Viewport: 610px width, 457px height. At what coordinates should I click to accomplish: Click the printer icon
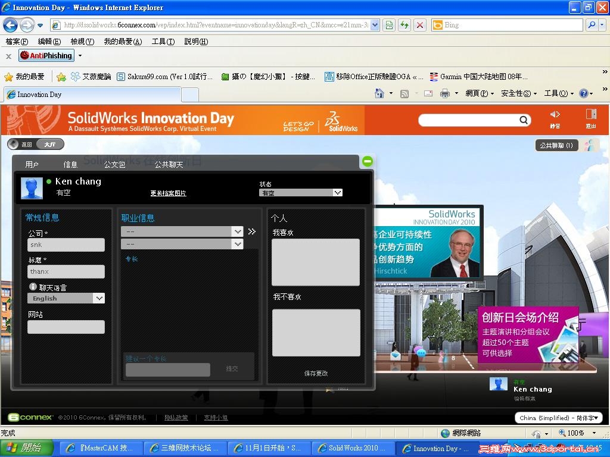pos(444,93)
